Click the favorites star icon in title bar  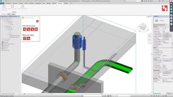[x=147, y=1]
